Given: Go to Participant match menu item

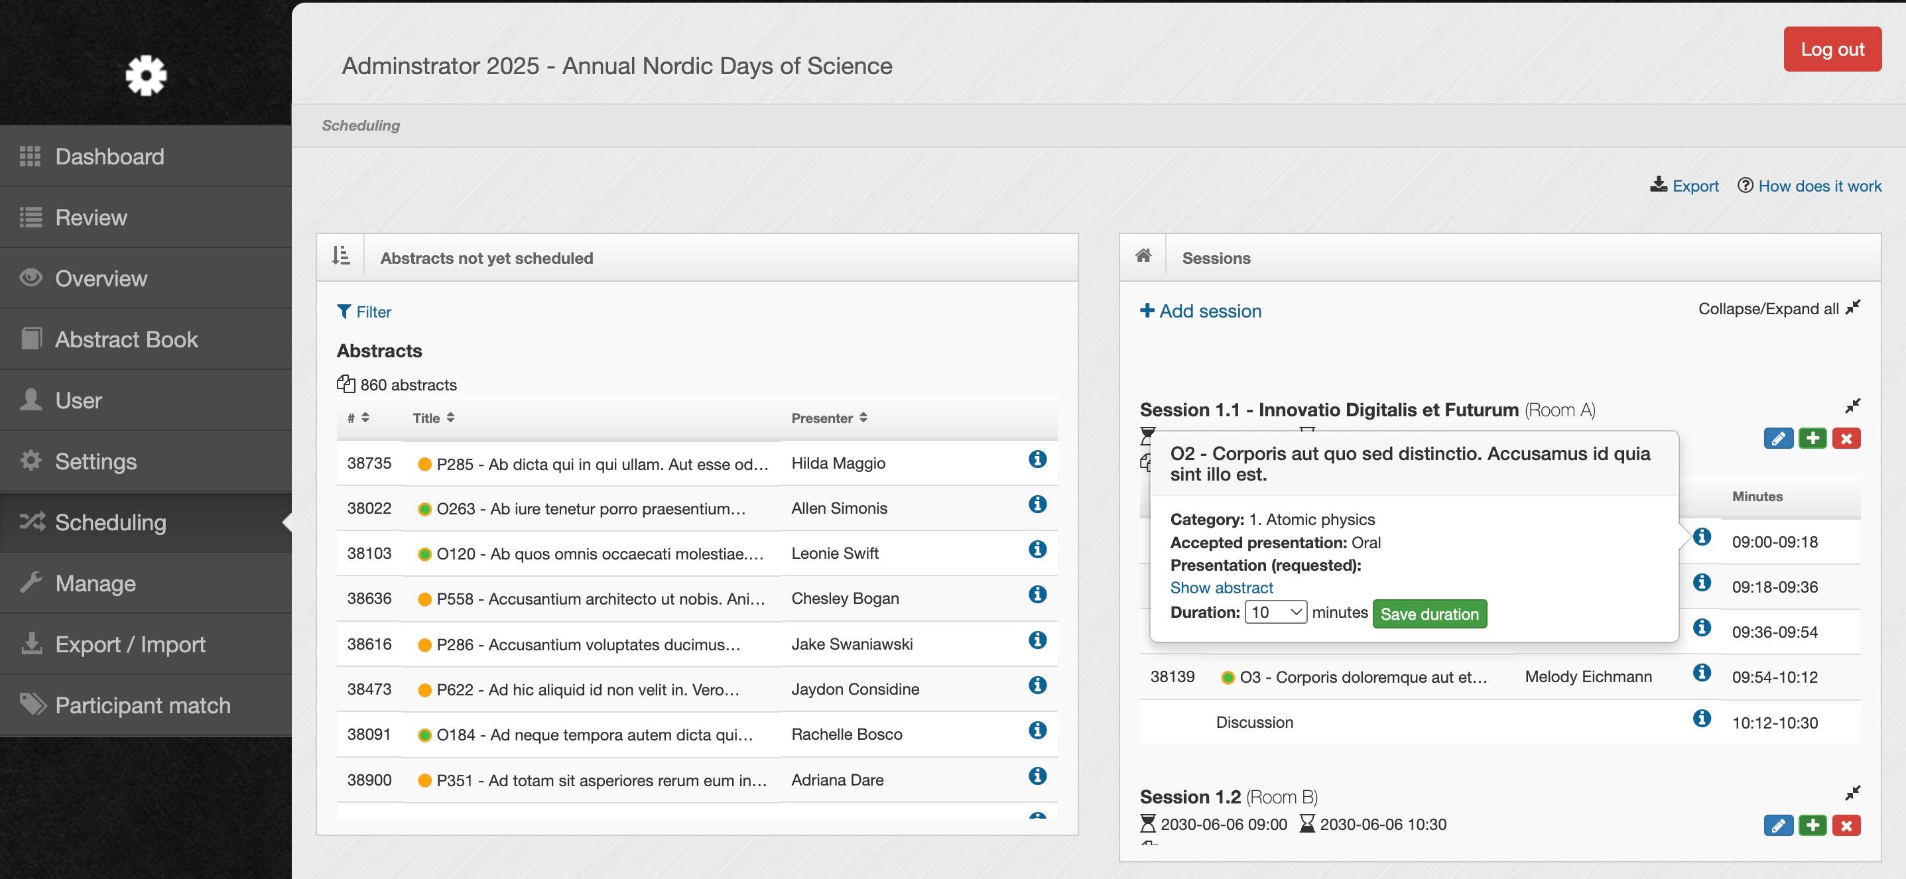Looking at the screenshot, I should tap(142, 705).
